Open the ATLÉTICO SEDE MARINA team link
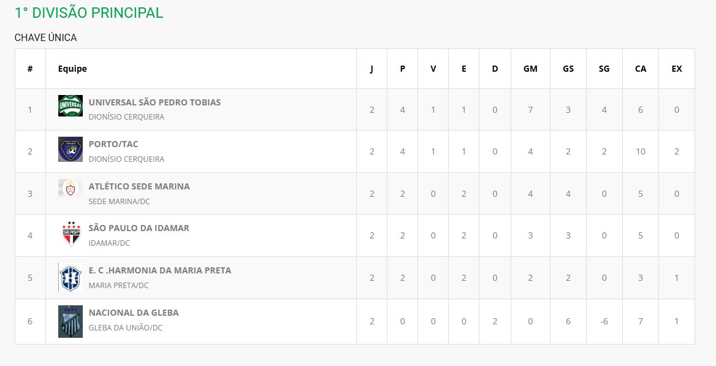This screenshot has height=366, width=716. [139, 186]
